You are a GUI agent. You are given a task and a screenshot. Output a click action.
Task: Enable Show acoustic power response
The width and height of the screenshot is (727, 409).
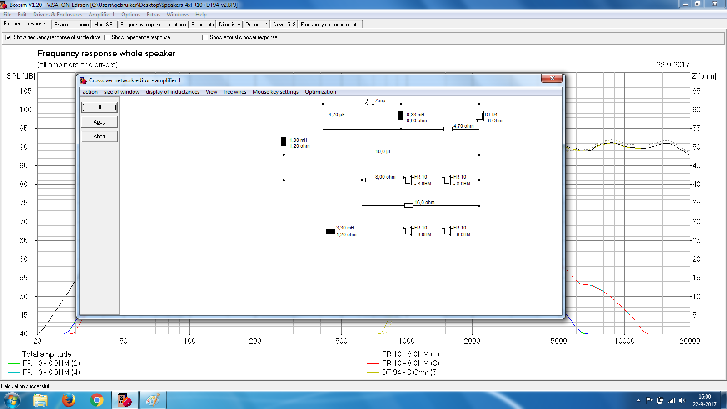pyautogui.click(x=204, y=37)
